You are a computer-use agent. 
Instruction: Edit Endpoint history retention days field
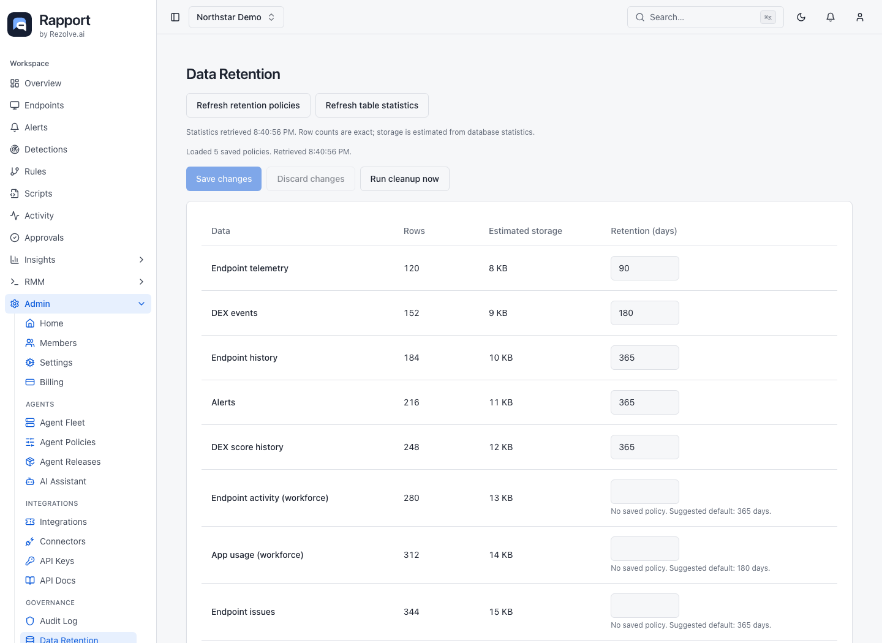coord(644,358)
